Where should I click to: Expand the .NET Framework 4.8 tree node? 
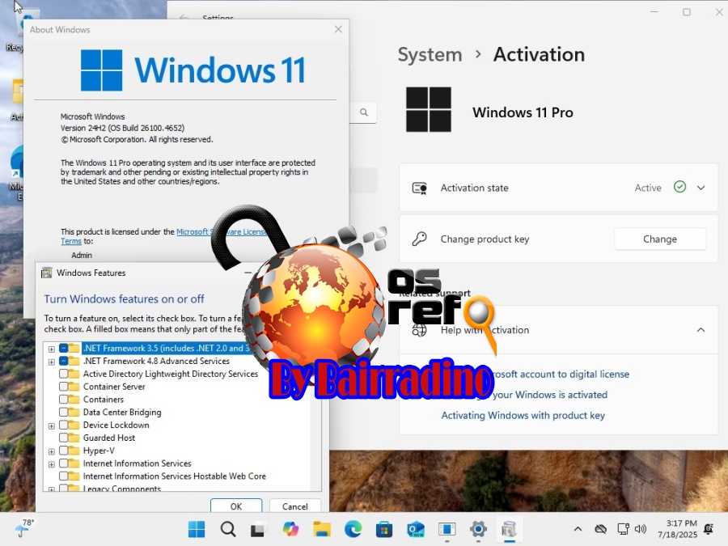tap(52, 362)
